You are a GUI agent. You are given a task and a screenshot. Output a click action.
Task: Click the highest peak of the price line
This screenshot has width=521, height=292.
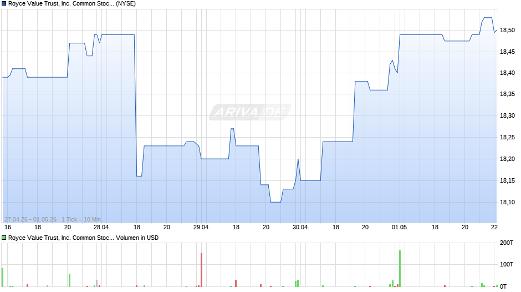tap(487, 18)
